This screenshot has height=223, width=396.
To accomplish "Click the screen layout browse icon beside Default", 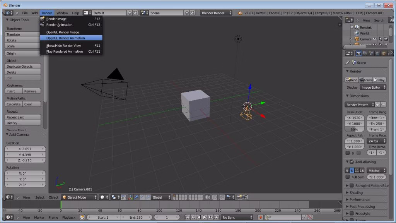I will pyautogui.click(x=87, y=13).
